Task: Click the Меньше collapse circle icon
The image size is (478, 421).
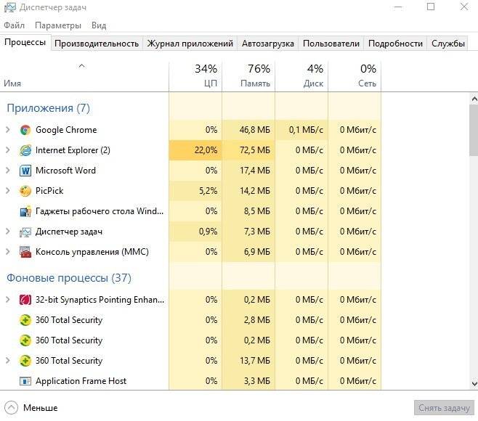Action: point(12,408)
